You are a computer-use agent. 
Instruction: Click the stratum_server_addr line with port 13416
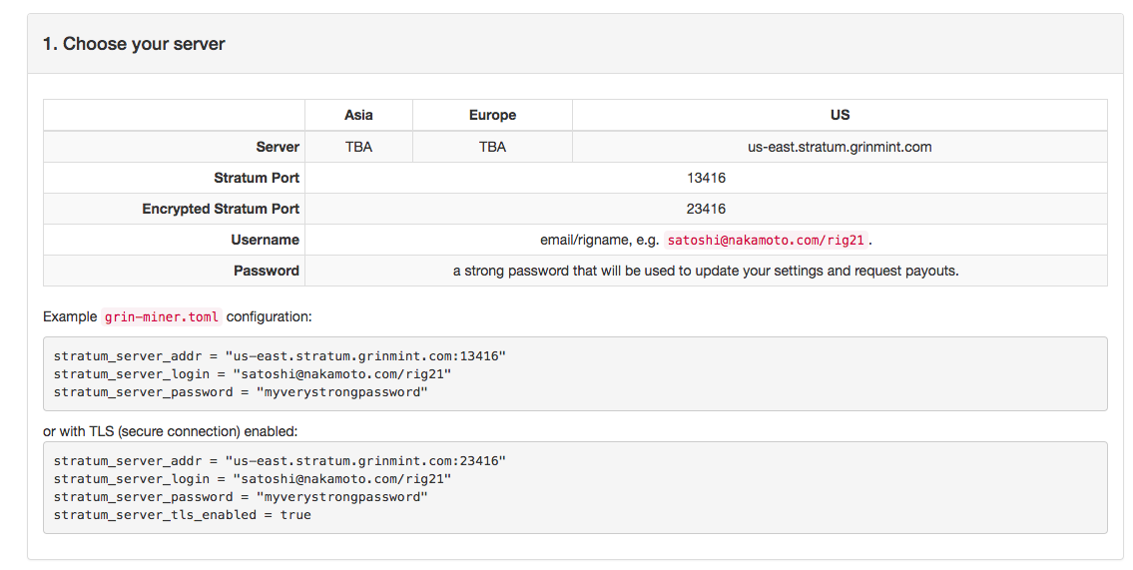[280, 356]
